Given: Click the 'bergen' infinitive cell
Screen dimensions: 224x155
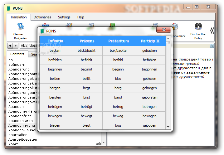Looking at the screenshot, I should (x=55, y=88).
